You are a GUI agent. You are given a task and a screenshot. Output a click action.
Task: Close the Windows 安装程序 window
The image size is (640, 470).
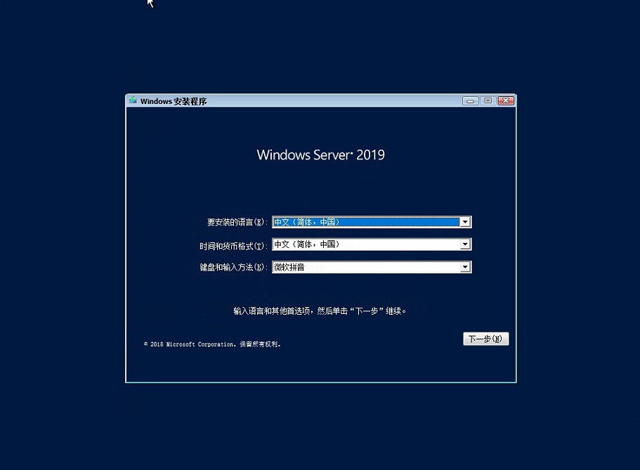point(506,101)
